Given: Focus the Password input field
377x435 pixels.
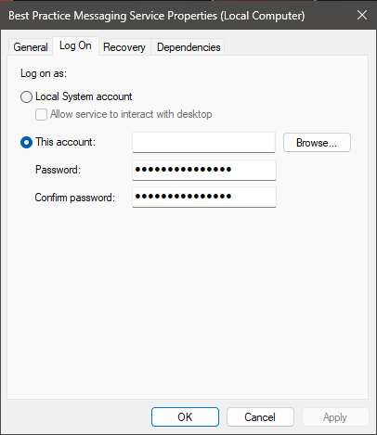Looking at the screenshot, I should pos(204,170).
